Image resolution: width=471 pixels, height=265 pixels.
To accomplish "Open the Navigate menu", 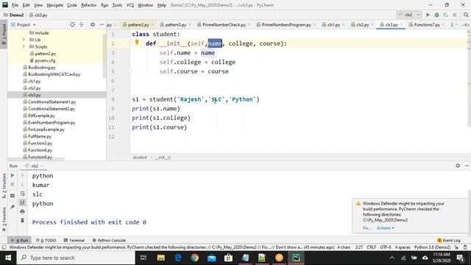I will [x=54, y=5].
